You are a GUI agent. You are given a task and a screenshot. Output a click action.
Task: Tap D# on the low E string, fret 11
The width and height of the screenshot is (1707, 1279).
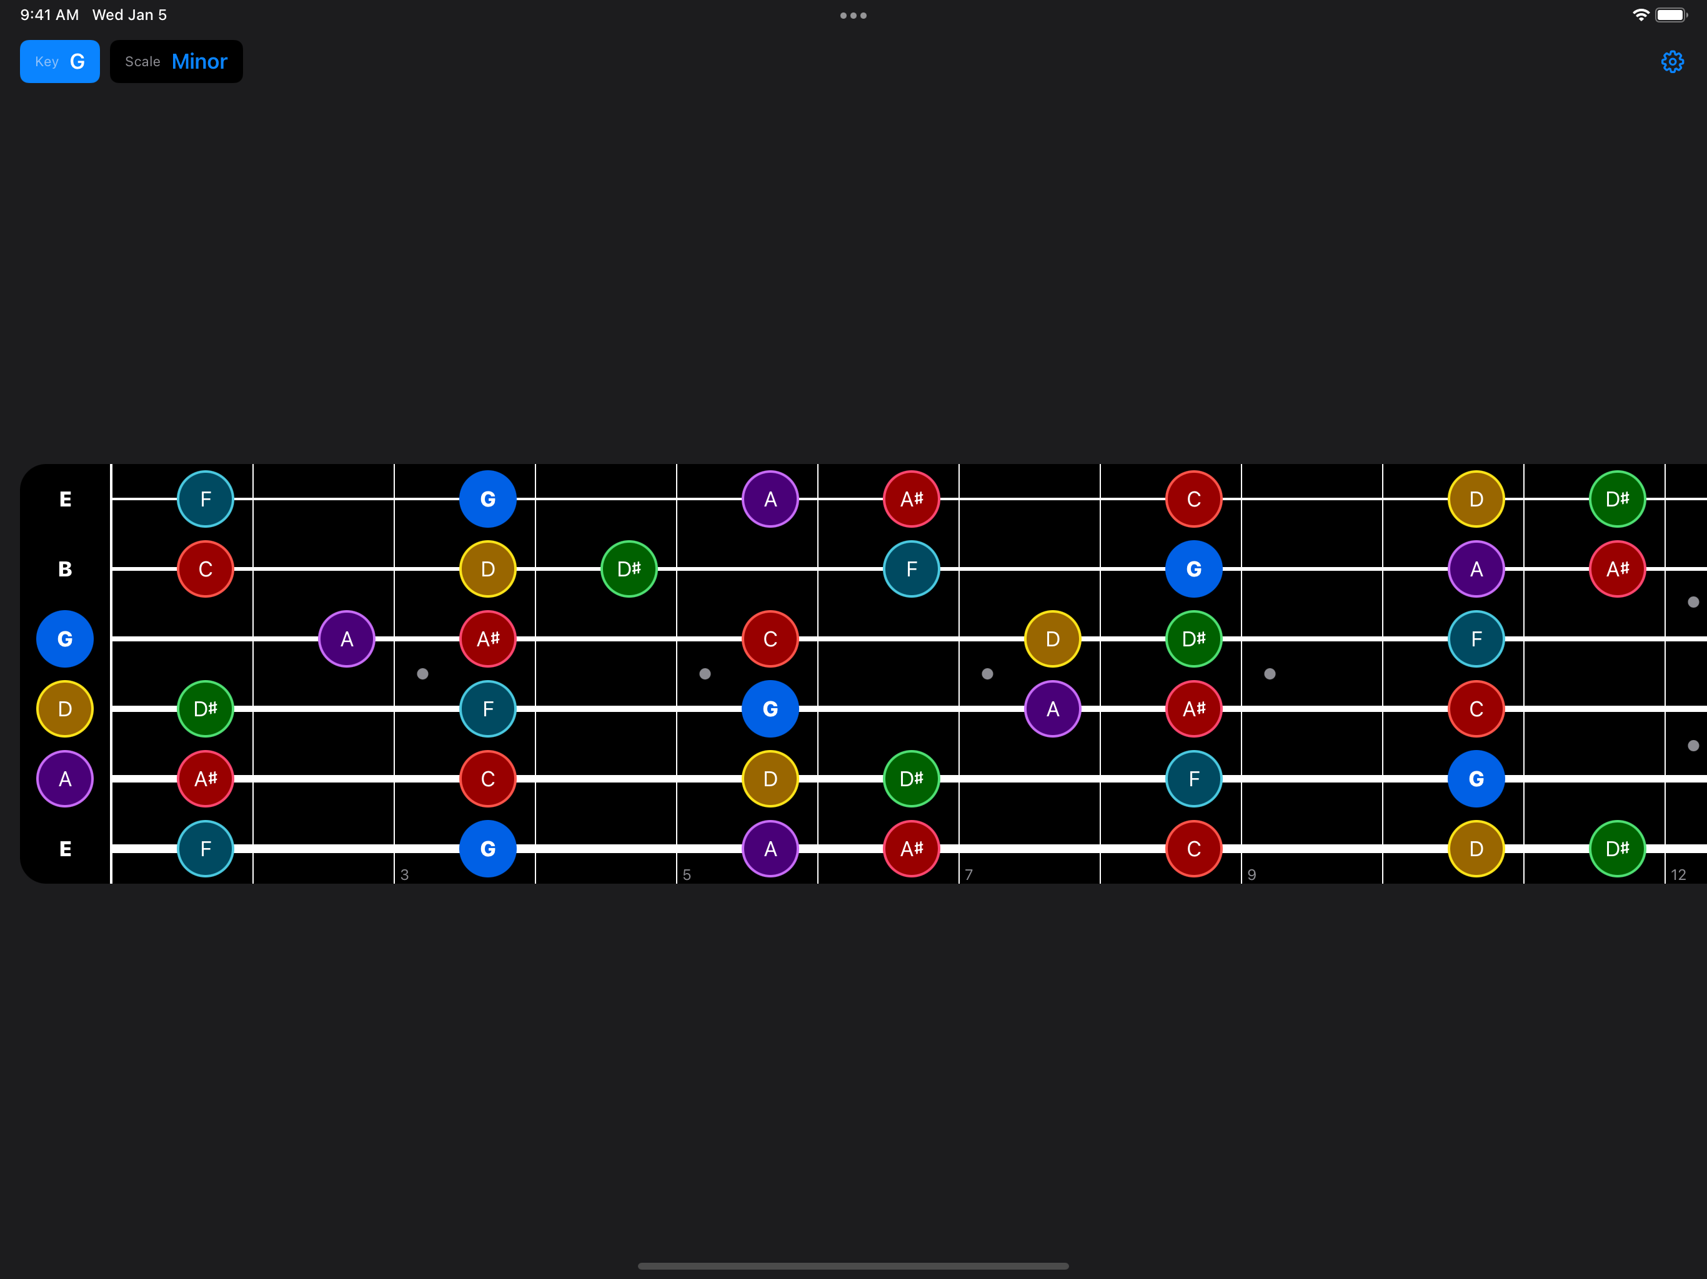coord(1618,849)
